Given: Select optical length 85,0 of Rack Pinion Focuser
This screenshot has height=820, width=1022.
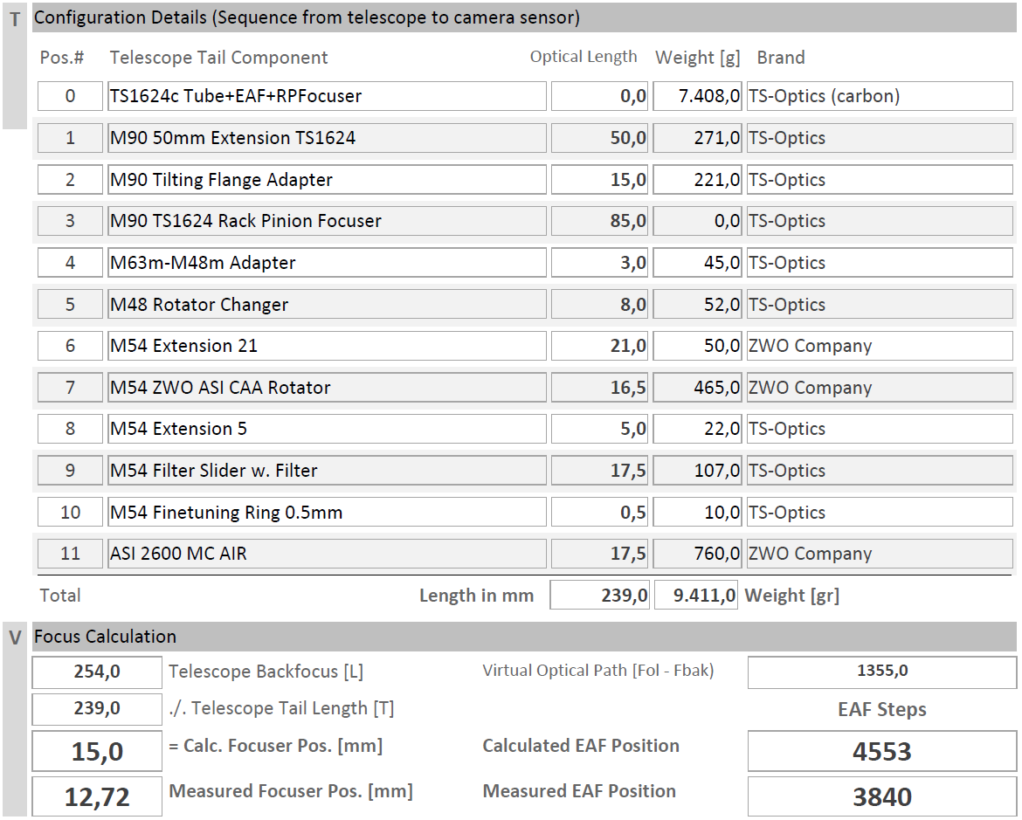Looking at the screenshot, I should click(599, 221).
